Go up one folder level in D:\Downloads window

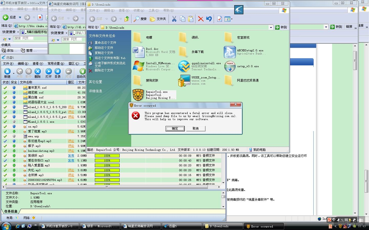(x=127, y=19)
